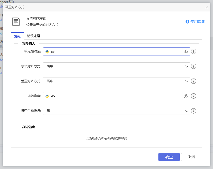213x169 pixels.
Task: Switch to the 常规 tab
Action: pos(17,36)
